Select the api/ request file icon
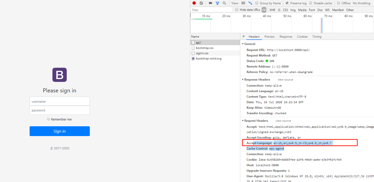This screenshot has width=374, height=182. tap(193, 42)
